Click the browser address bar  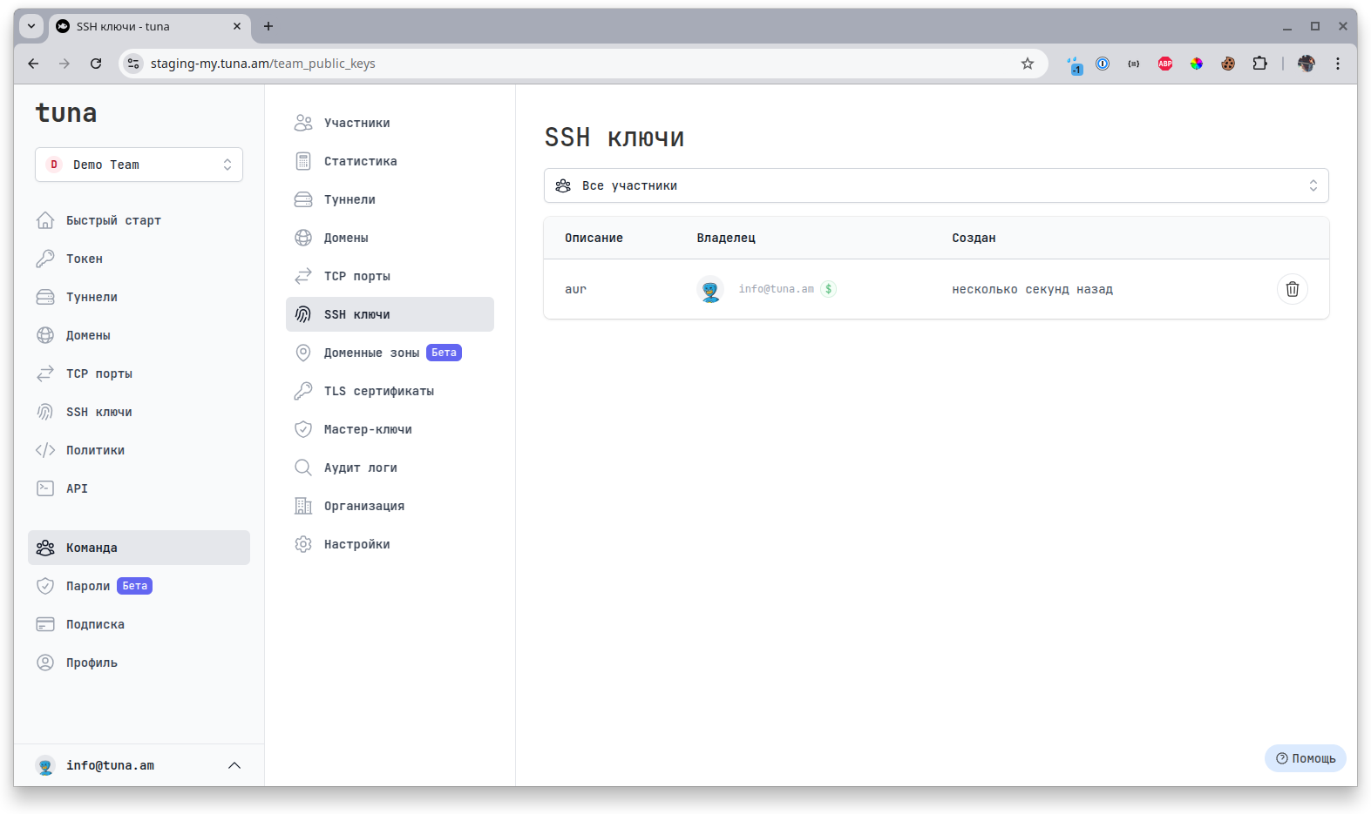pos(583,64)
